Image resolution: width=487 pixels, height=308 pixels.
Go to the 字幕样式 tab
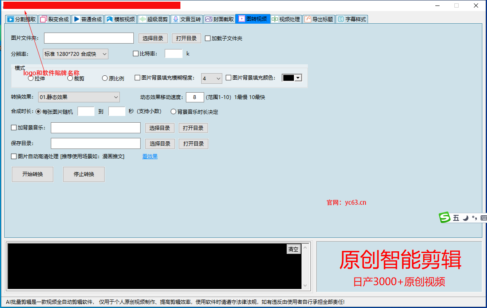click(x=351, y=19)
